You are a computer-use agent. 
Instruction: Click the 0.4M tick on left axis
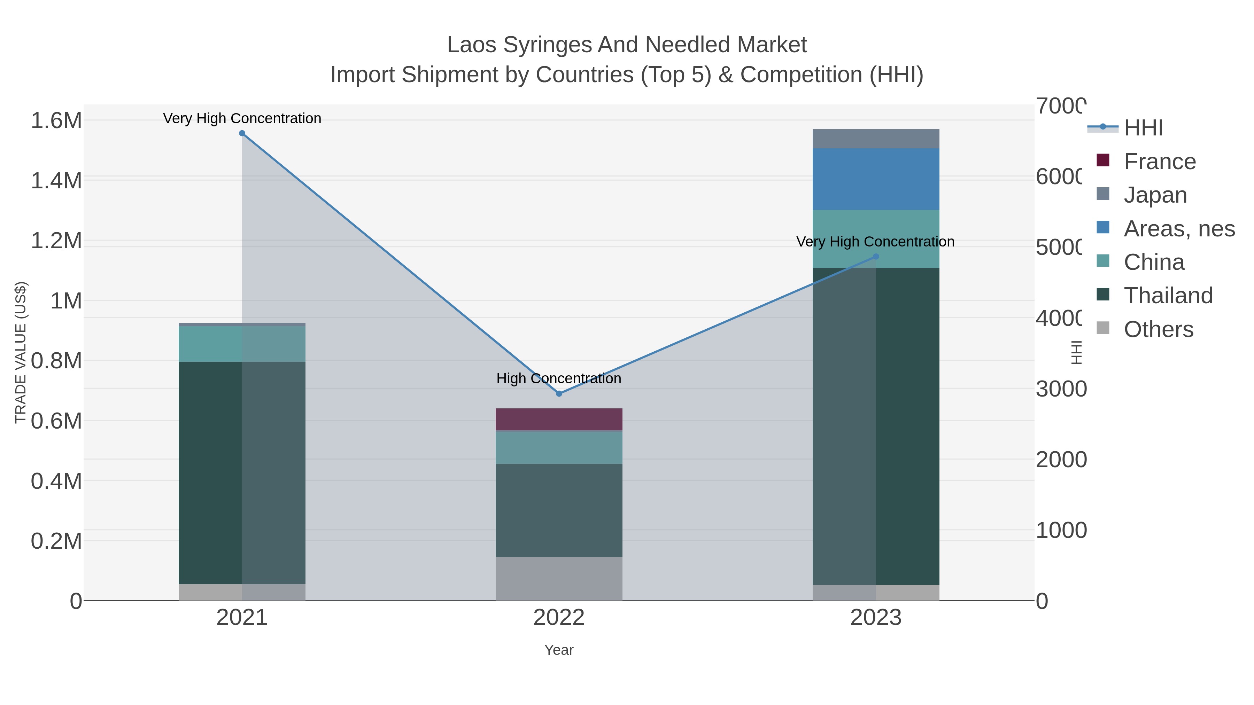click(56, 481)
